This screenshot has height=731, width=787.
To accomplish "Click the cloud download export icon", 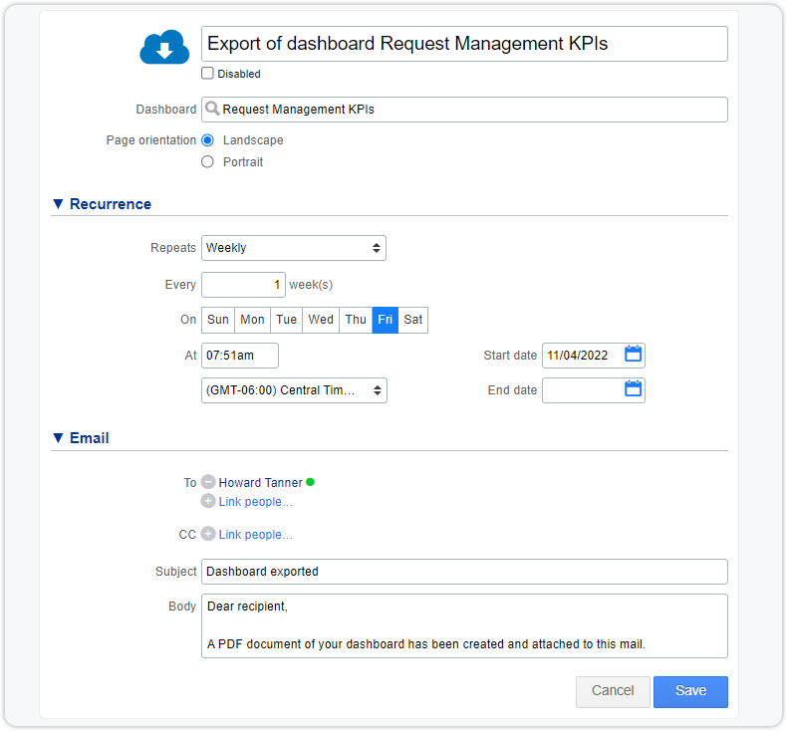I will click(x=164, y=47).
